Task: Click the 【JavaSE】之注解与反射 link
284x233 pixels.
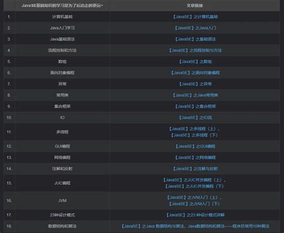Action: click(x=195, y=169)
